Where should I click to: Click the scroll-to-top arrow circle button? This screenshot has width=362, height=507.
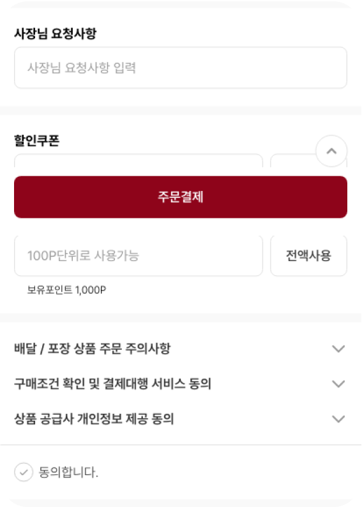(331, 151)
